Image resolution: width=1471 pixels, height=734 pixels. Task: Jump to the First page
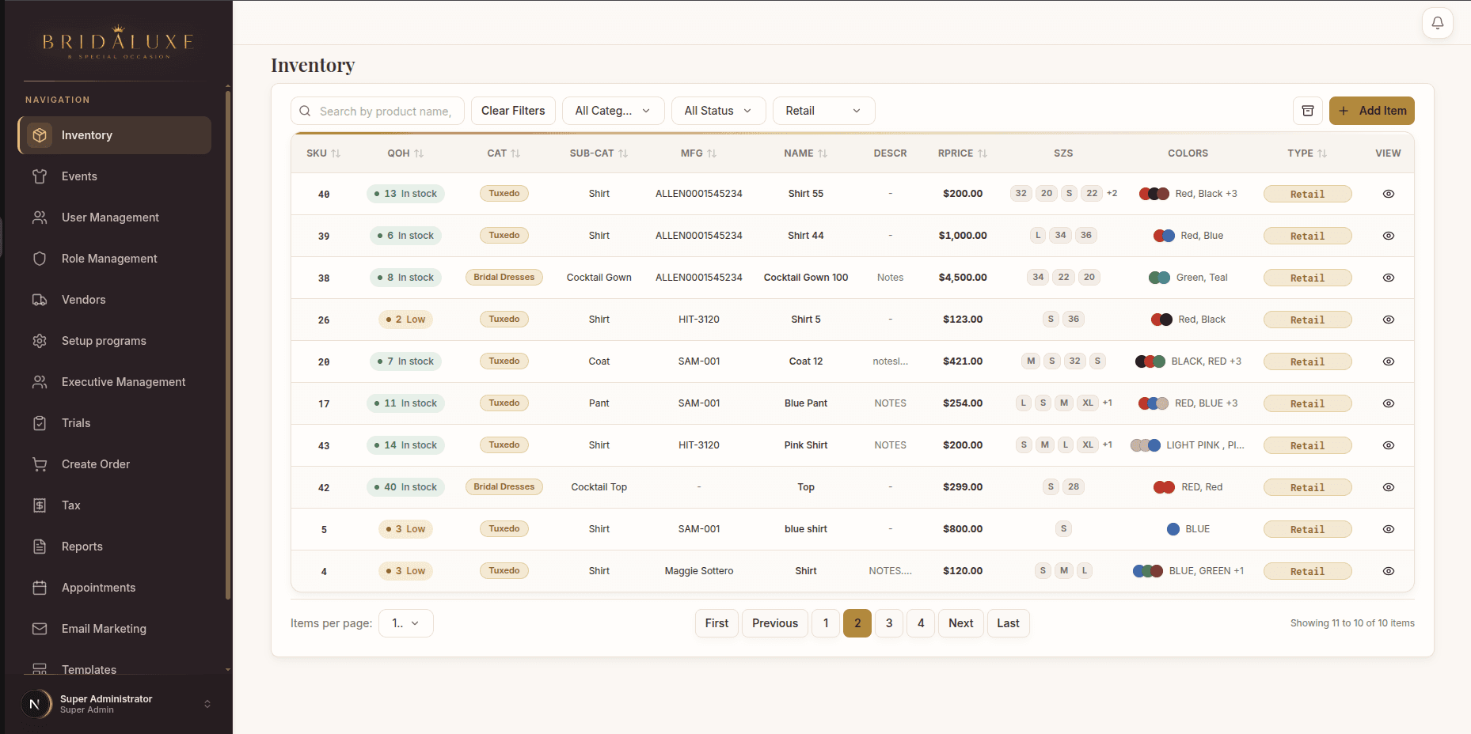pos(716,623)
